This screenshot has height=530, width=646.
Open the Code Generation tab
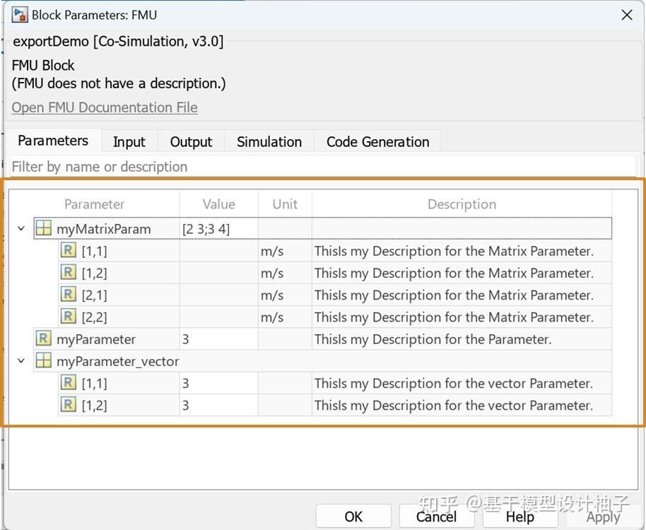(x=377, y=141)
